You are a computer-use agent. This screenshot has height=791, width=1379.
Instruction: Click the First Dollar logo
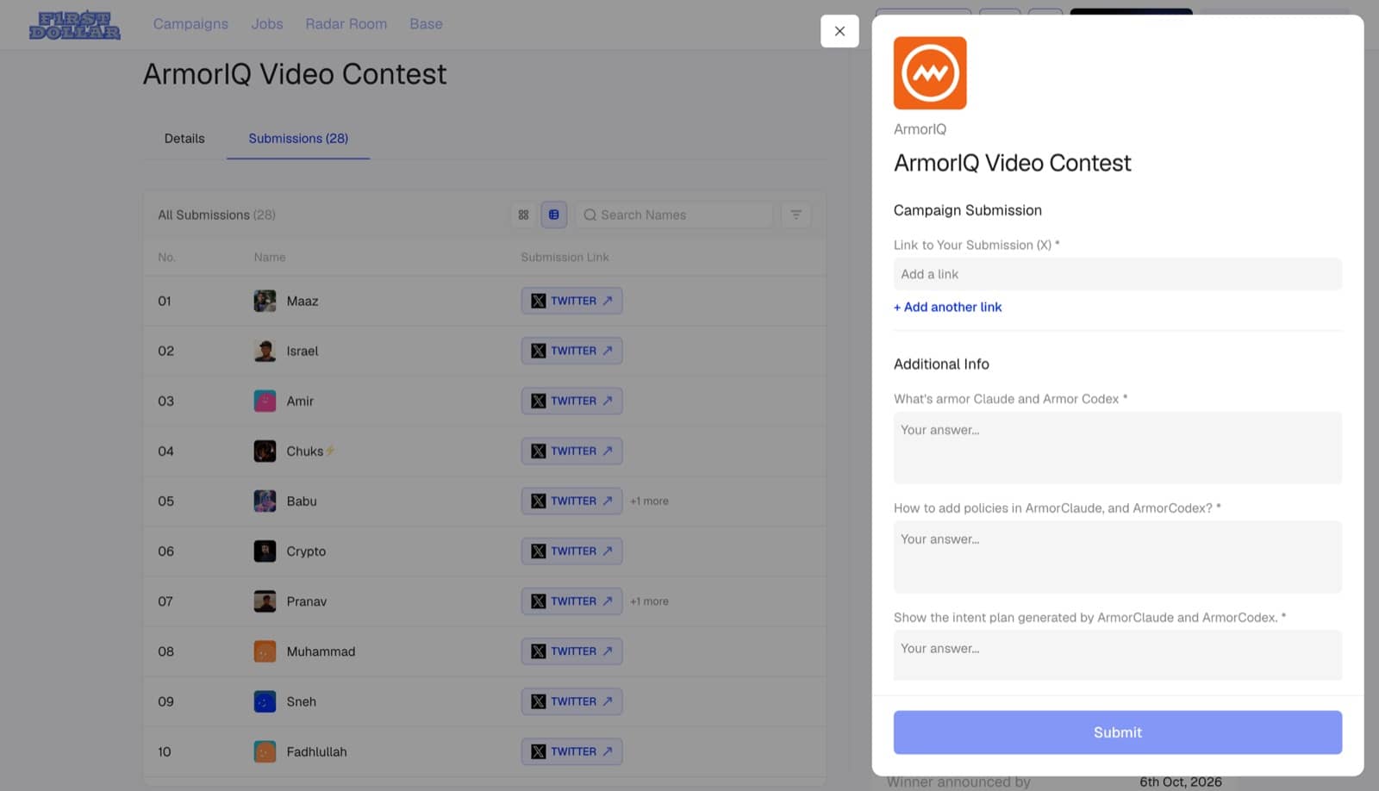pos(74,25)
